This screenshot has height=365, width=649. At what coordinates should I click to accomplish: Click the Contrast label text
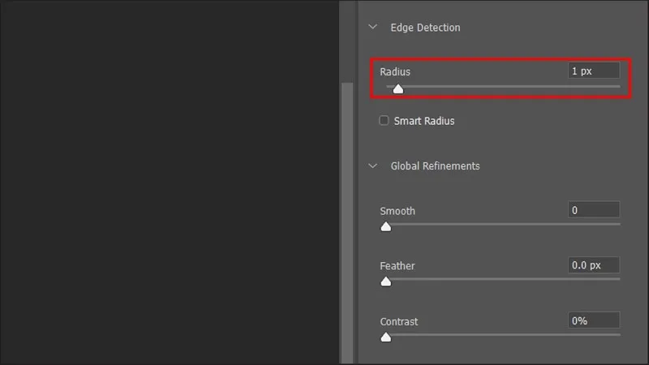point(399,321)
